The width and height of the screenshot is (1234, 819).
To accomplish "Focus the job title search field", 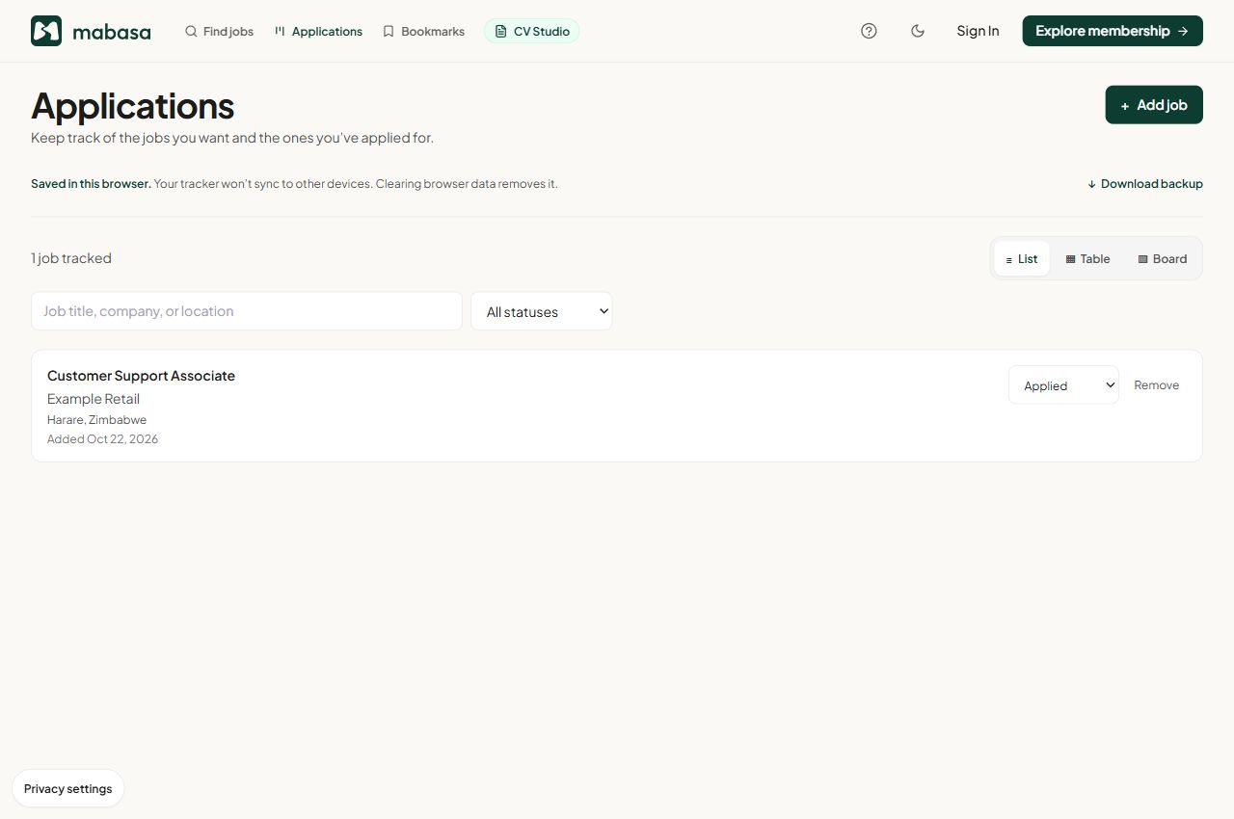I will click(247, 311).
